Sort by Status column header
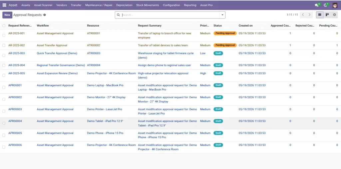Screen dimensions: 341x169 click(218, 26)
